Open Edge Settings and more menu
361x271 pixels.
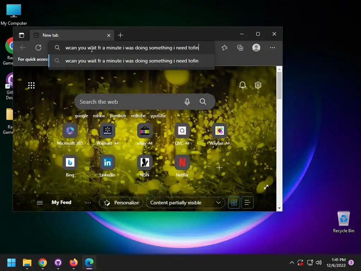point(273,48)
